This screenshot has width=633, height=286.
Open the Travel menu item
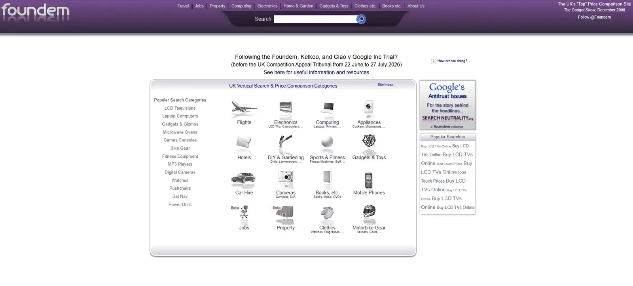pyautogui.click(x=183, y=6)
